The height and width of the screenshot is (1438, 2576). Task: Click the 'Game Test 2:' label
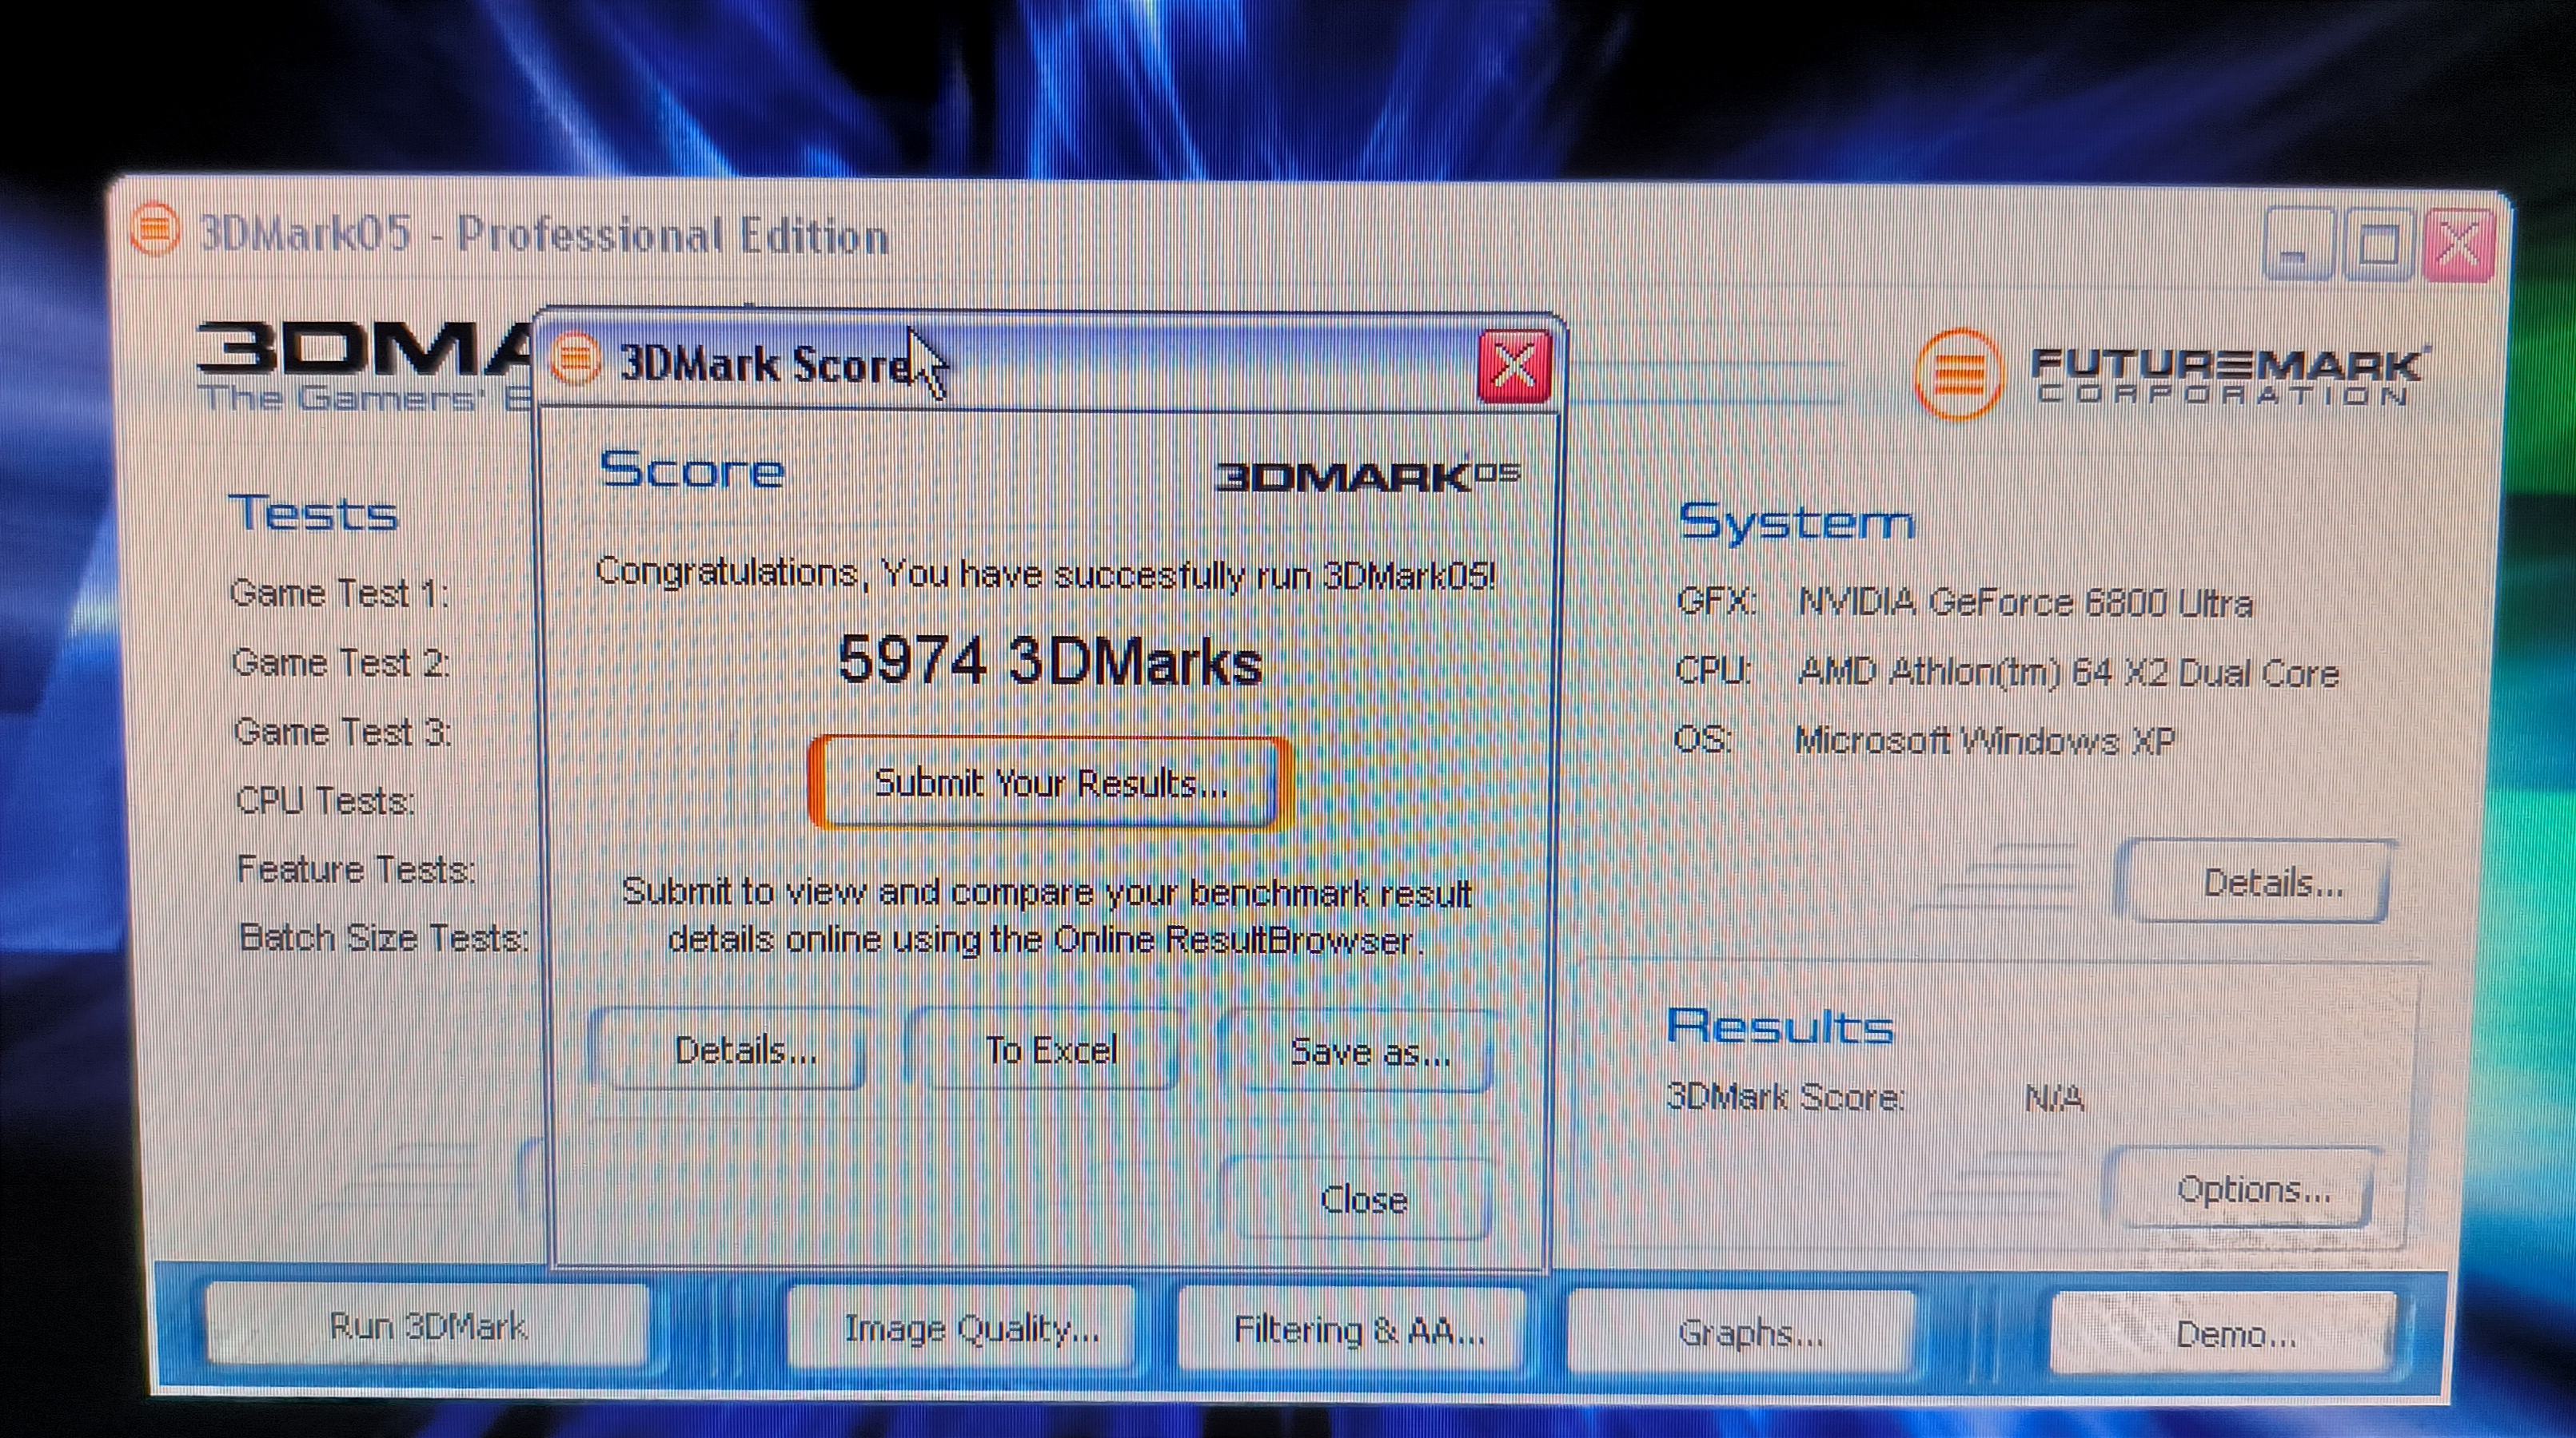340,662
